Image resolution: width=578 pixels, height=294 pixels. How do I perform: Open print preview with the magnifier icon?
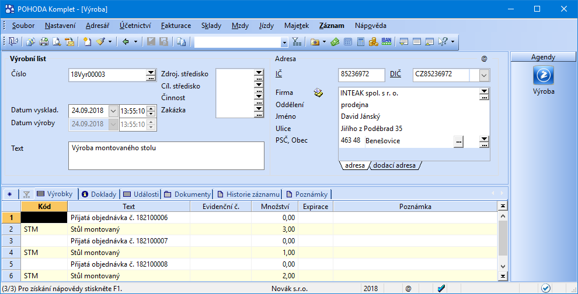[x=57, y=42]
